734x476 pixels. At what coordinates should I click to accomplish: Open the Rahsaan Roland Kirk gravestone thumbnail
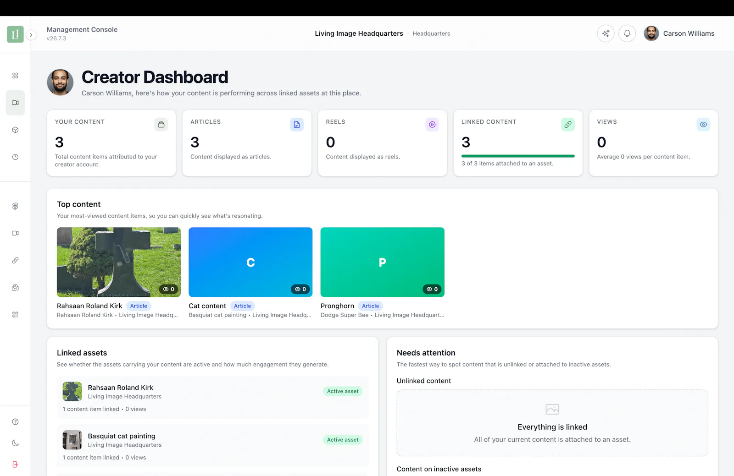click(x=119, y=262)
